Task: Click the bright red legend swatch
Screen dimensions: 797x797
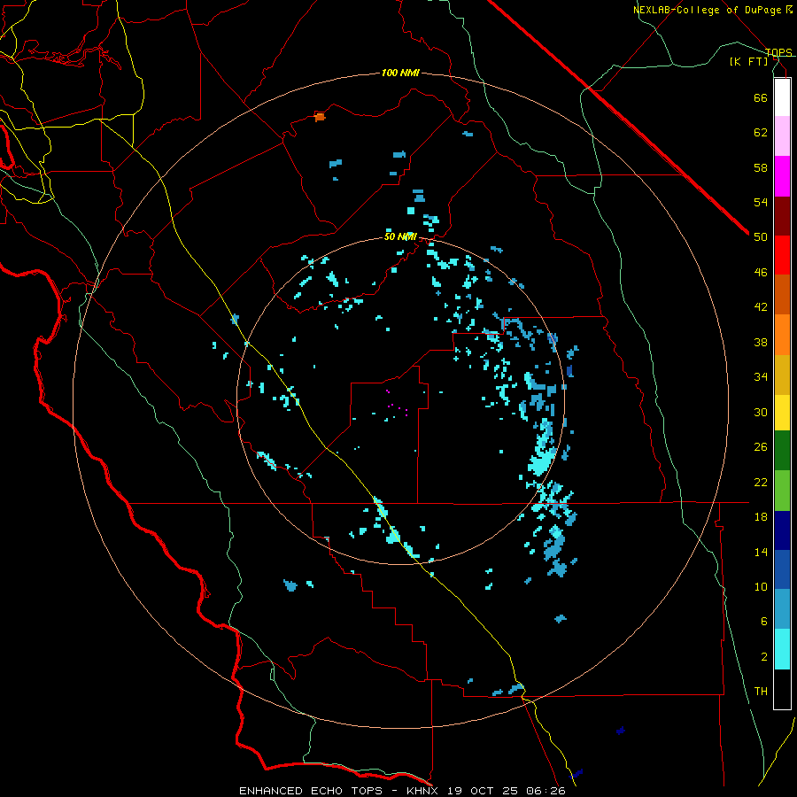Action: point(782,255)
